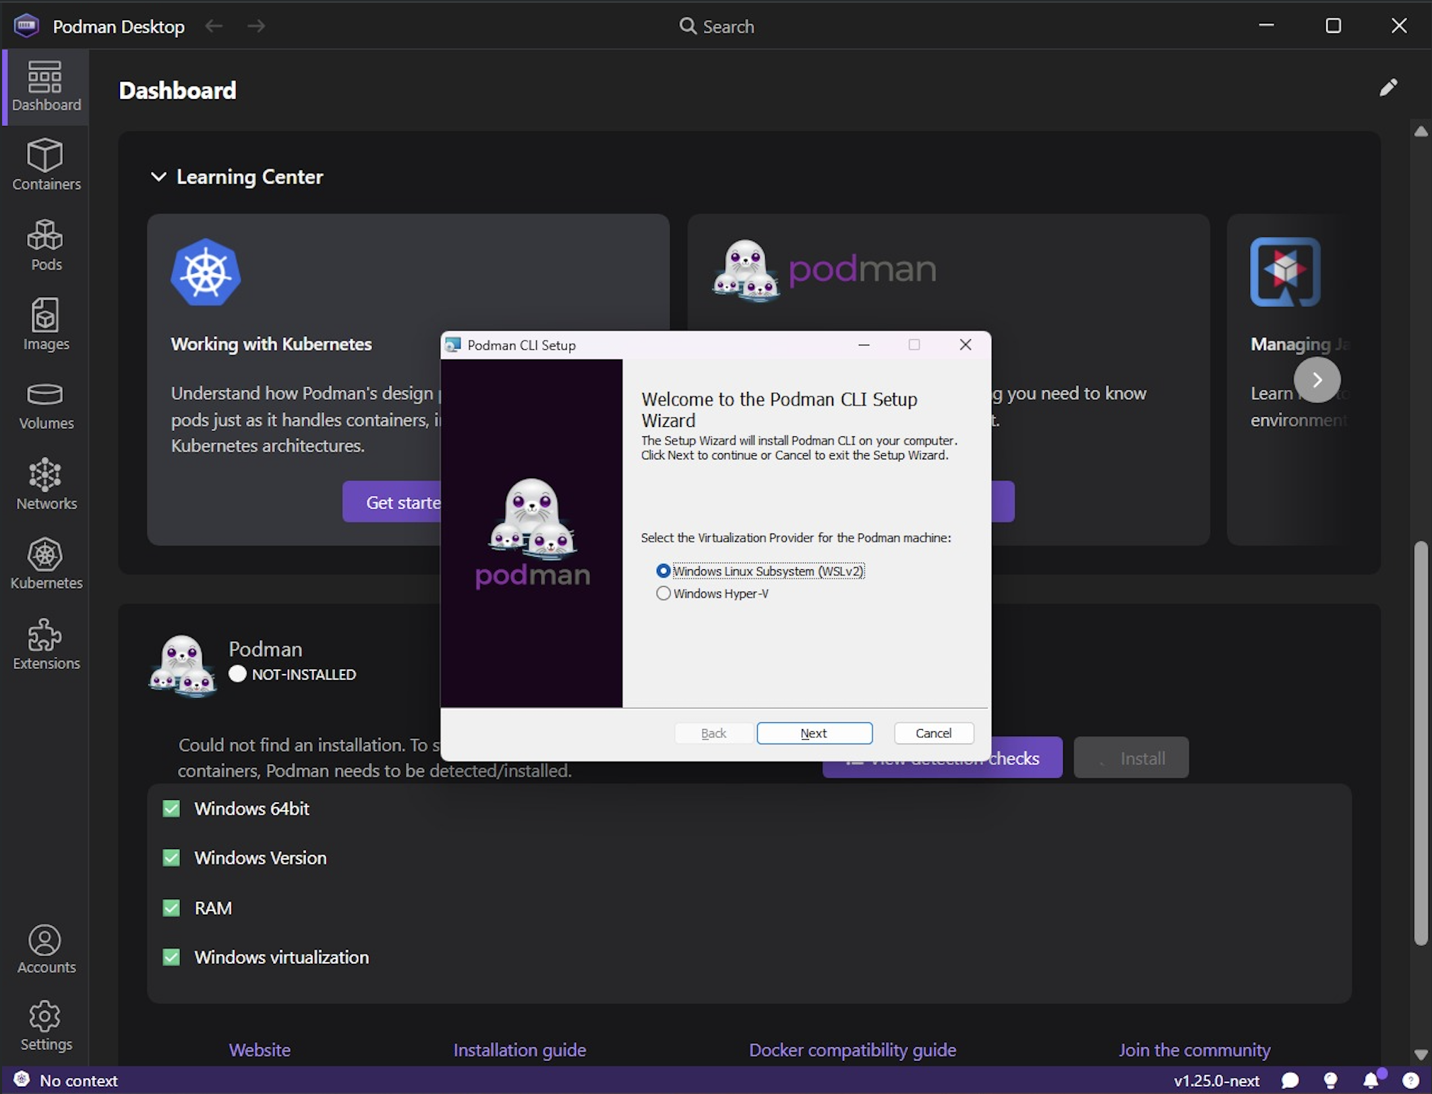Open the Containers sidebar section
Image resolution: width=1432 pixels, height=1094 pixels.
click(x=46, y=165)
